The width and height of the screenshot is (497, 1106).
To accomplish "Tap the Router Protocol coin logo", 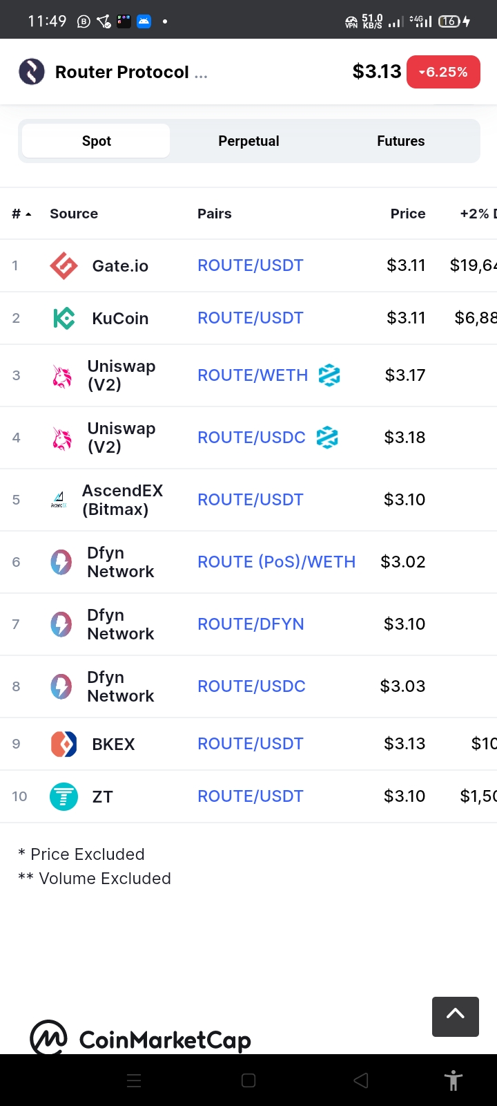I will pyautogui.click(x=32, y=72).
